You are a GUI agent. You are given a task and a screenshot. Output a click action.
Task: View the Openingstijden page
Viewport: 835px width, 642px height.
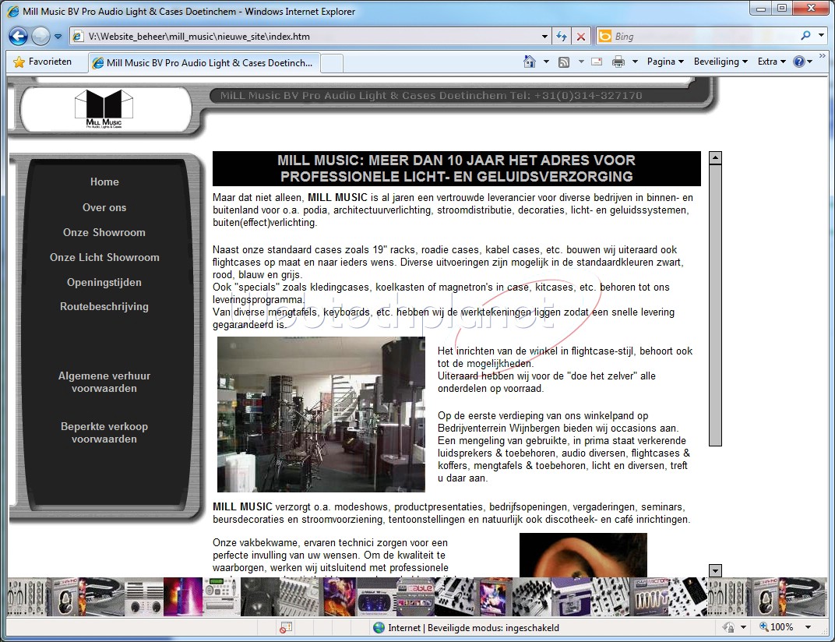104,282
